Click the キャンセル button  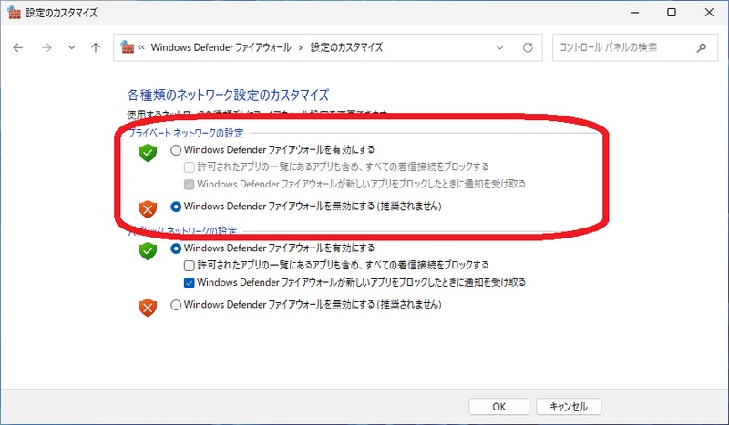(569, 407)
